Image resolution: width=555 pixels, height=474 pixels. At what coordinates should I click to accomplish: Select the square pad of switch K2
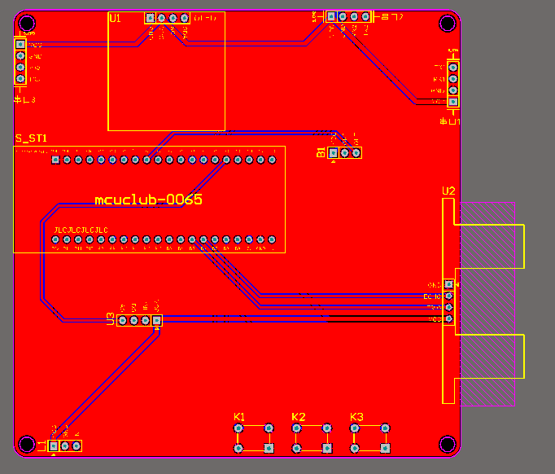(x=327, y=449)
